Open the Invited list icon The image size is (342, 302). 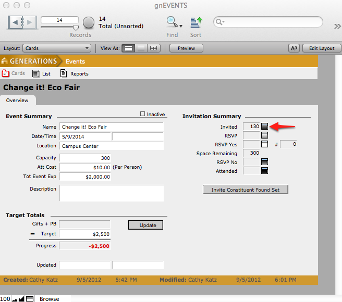[265, 127]
